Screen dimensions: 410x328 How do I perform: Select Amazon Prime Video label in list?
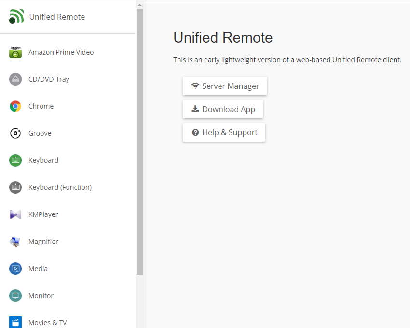tap(61, 52)
